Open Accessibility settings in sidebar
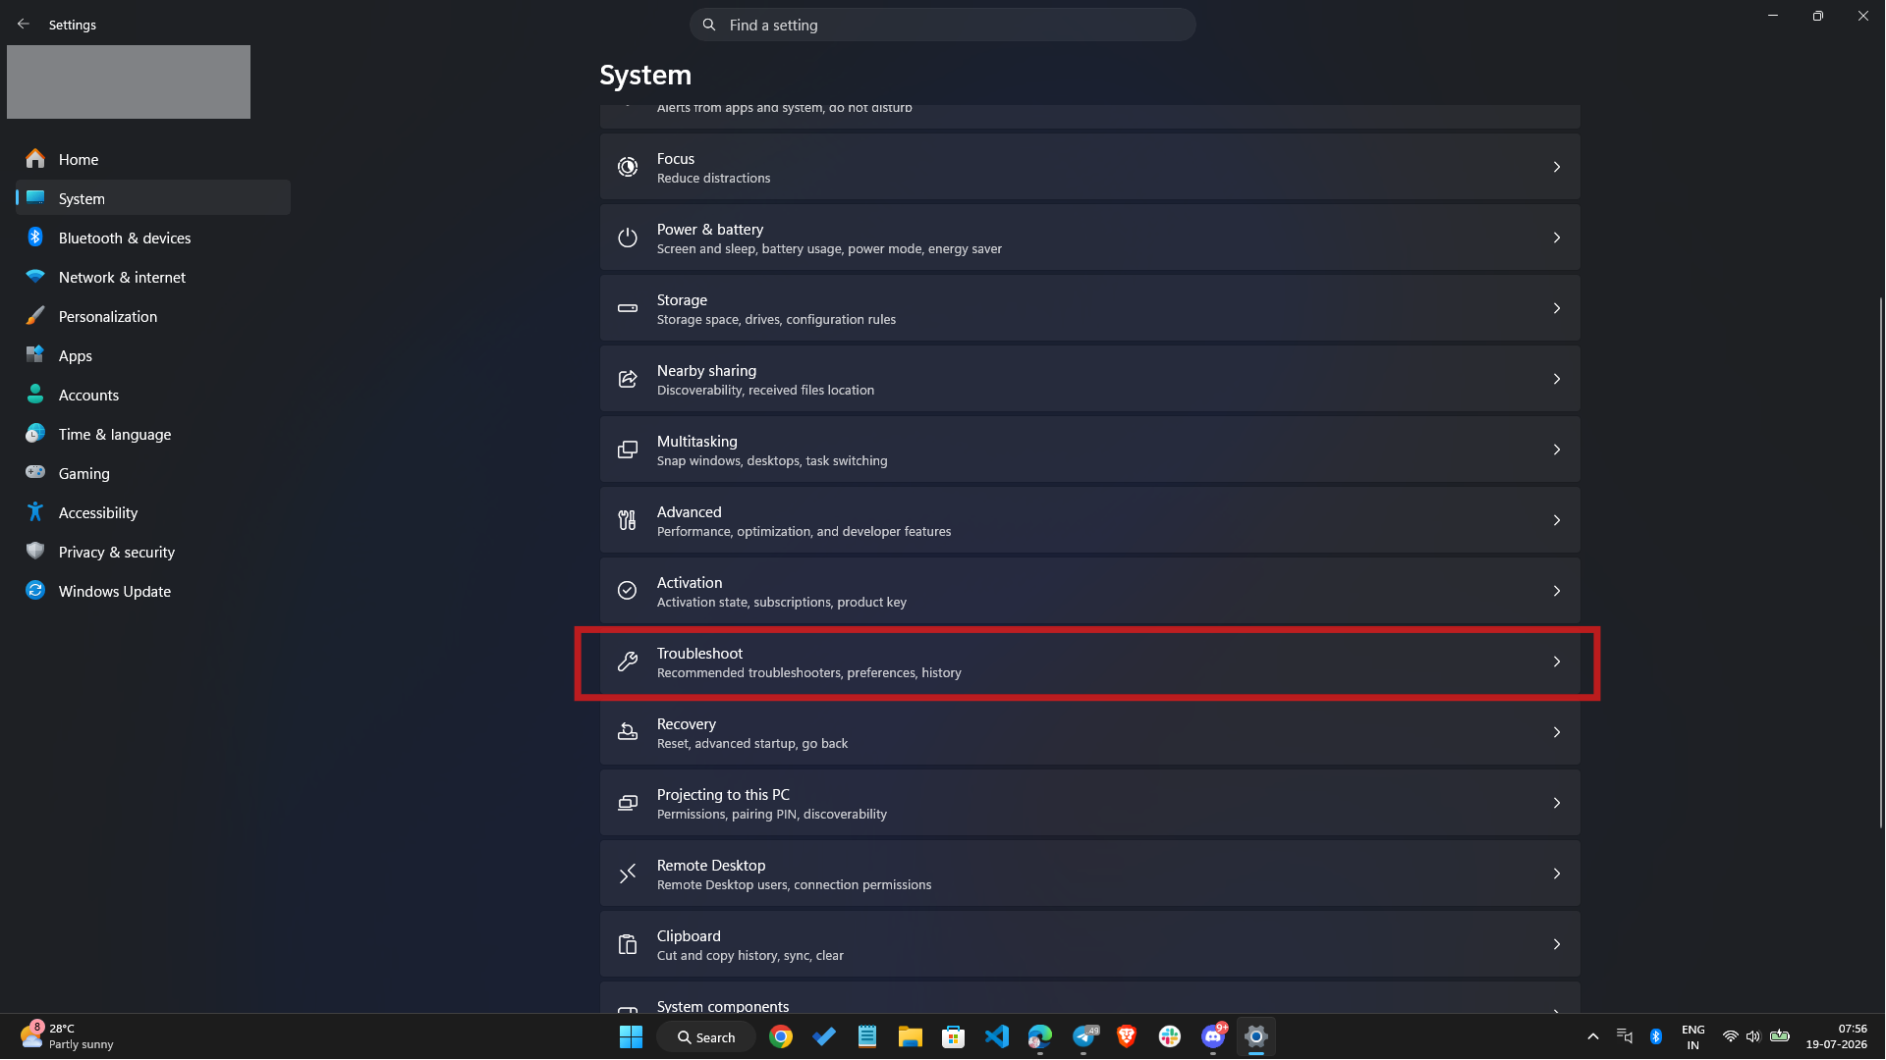This screenshot has width=1886, height=1060. pos(153,512)
